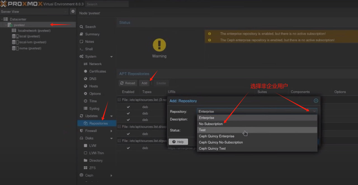The height and width of the screenshot is (185, 358).
Task: Click the Add repository button
Action: point(144,83)
